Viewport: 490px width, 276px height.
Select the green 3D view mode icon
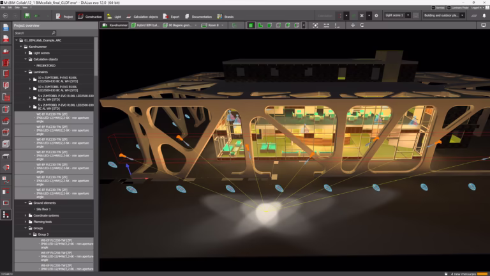click(x=251, y=26)
